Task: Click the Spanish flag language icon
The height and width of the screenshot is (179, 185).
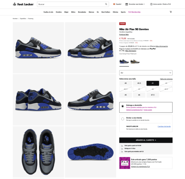Action: (114, 4)
